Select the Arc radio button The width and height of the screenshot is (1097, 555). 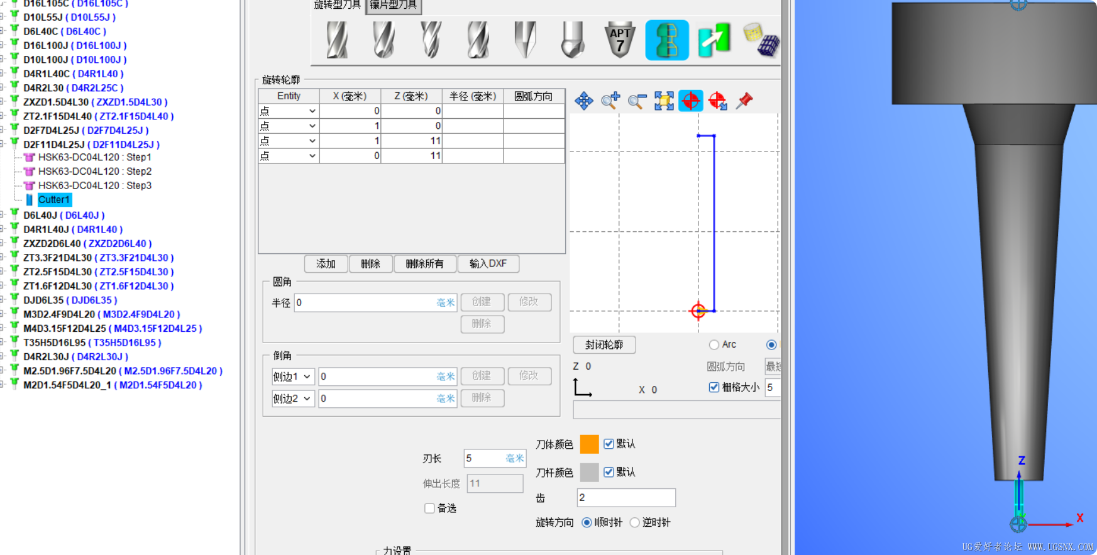click(x=714, y=344)
